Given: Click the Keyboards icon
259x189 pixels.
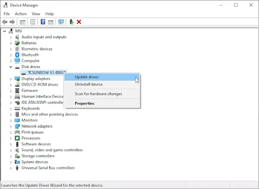Looking at the screenshot, I should (17, 108).
